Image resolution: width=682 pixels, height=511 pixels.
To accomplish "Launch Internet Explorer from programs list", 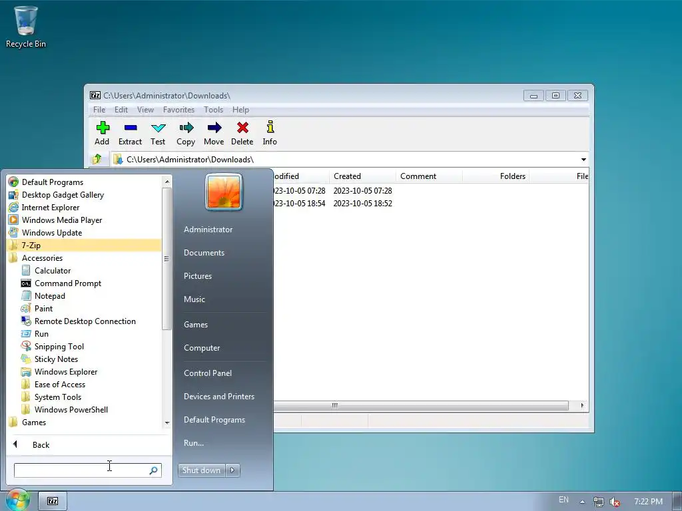I will (51, 208).
